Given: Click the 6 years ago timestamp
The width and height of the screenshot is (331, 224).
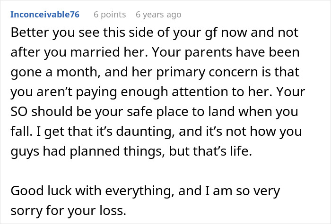Looking at the screenshot, I should pyautogui.click(x=158, y=15).
